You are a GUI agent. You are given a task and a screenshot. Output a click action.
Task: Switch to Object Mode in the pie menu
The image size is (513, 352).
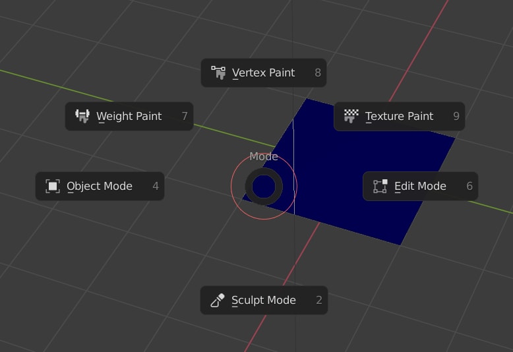pyautogui.click(x=100, y=186)
